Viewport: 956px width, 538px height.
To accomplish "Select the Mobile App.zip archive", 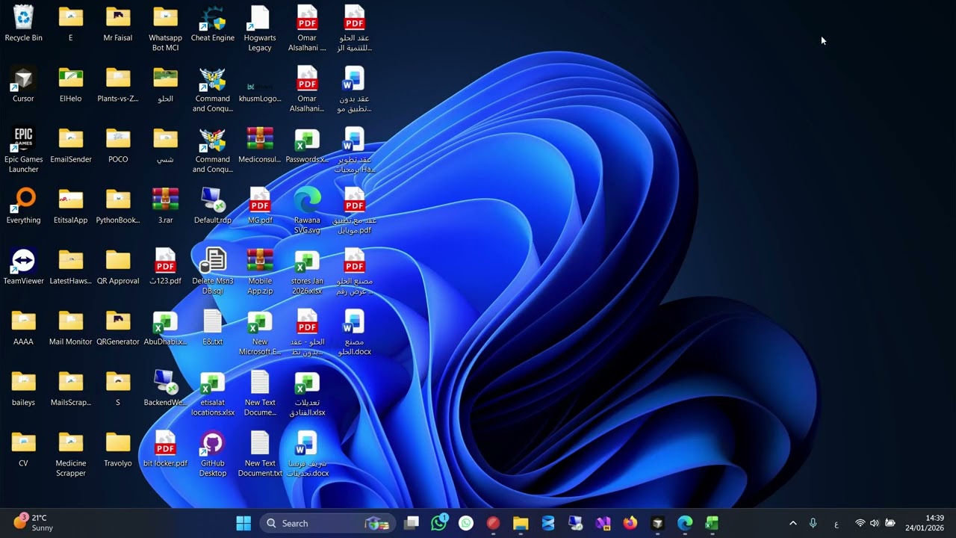I will pos(260,272).
